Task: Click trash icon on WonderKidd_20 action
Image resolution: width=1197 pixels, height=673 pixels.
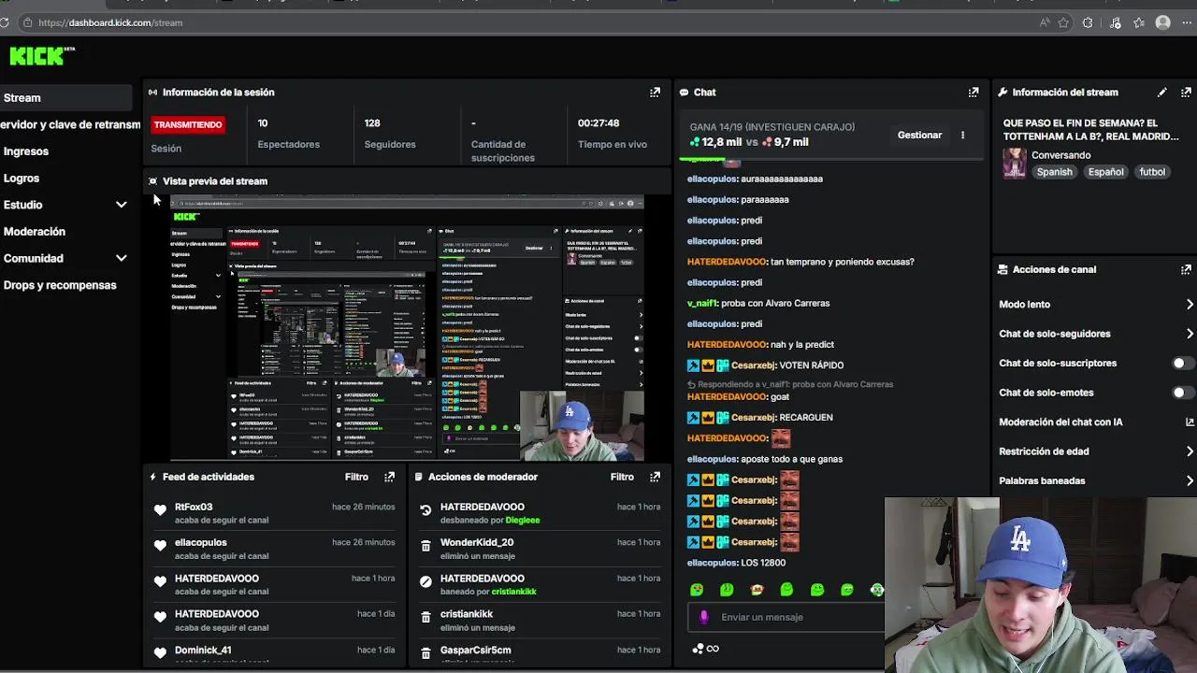Action: tap(425, 546)
